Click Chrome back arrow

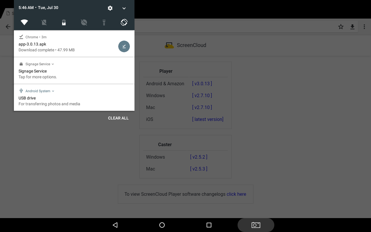[8, 27]
